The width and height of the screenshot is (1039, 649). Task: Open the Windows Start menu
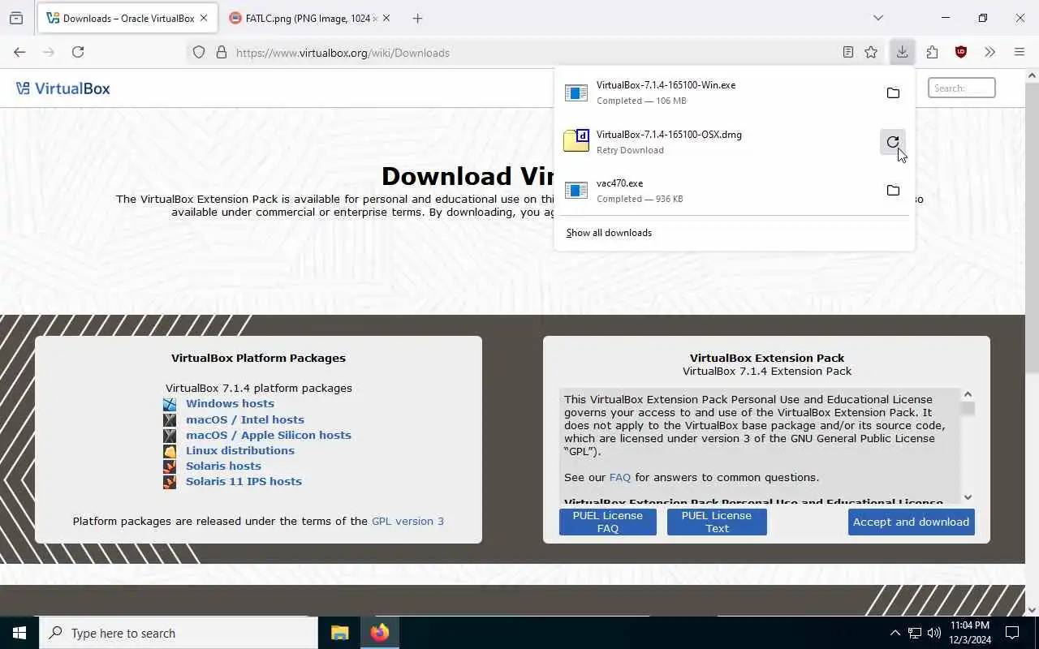tap(19, 633)
